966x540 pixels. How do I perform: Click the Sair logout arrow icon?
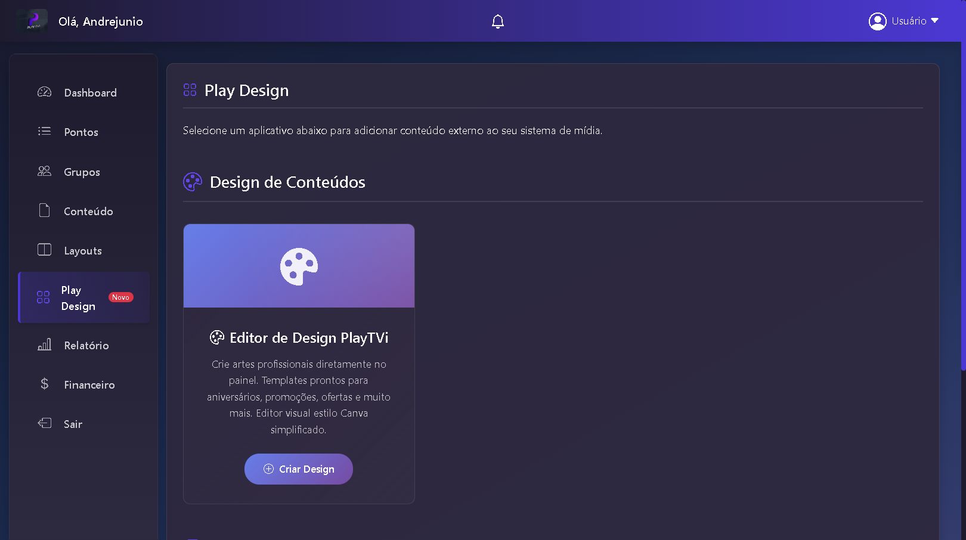pyautogui.click(x=45, y=423)
